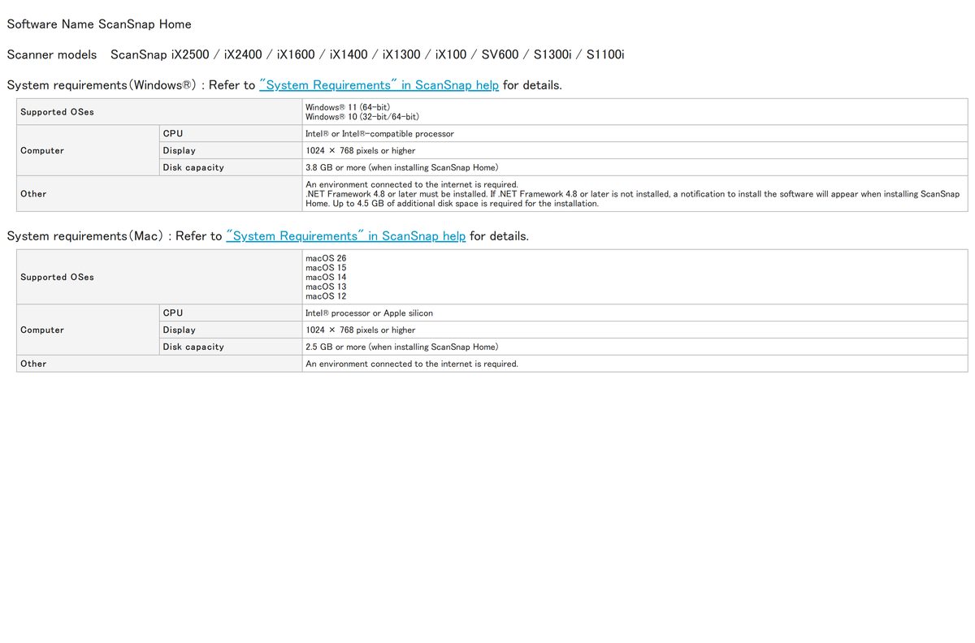Viewport: 975px width, 643px height.
Task: Click the "Windows® 10 (32-bit/64-bit)" entry
Action: point(362,117)
